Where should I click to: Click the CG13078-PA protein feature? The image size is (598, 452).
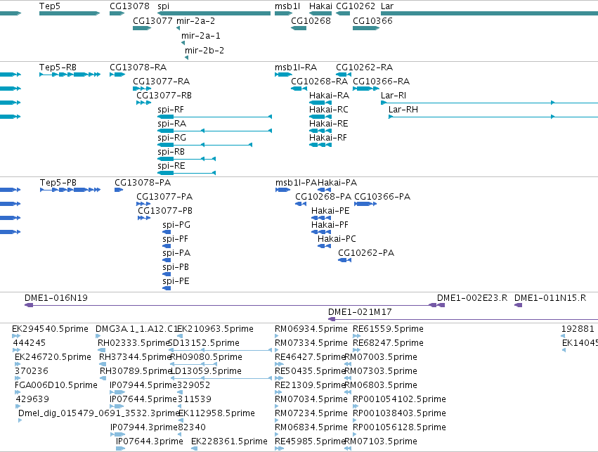tap(119, 190)
